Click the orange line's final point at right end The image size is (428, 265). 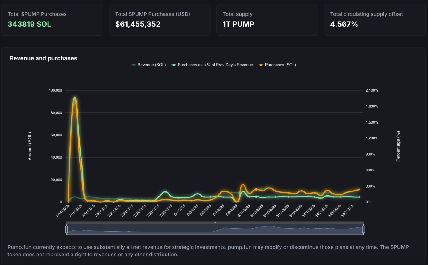(359, 189)
